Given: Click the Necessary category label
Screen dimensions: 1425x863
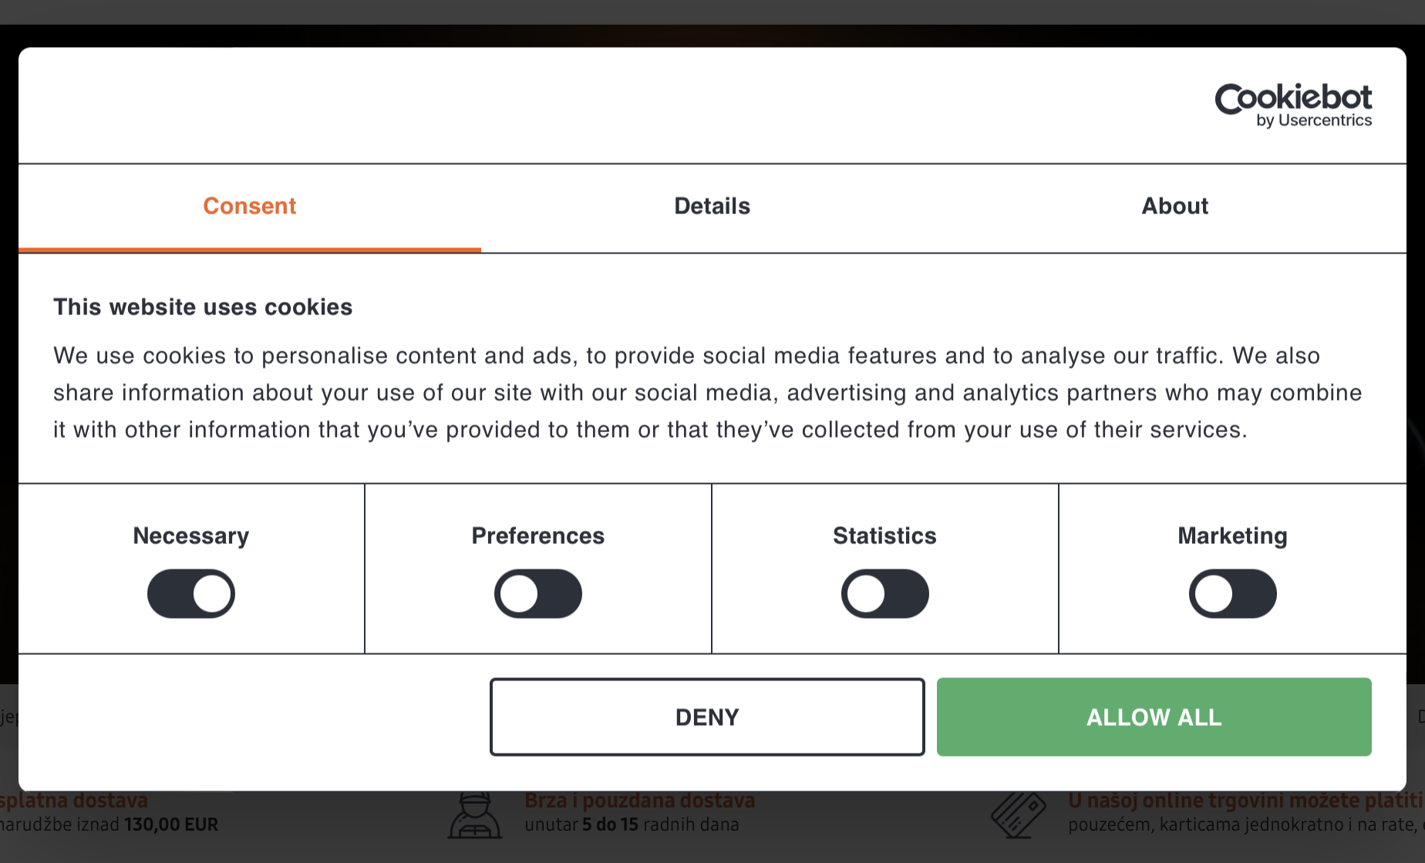Looking at the screenshot, I should click(x=191, y=536).
